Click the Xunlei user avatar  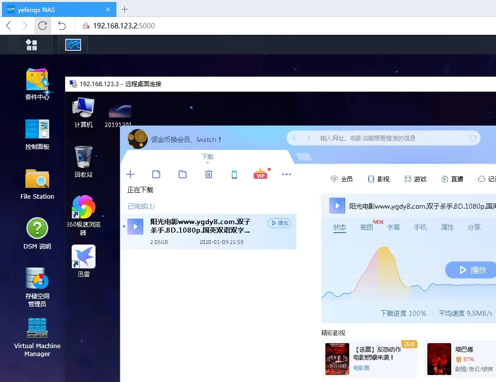[x=138, y=139]
